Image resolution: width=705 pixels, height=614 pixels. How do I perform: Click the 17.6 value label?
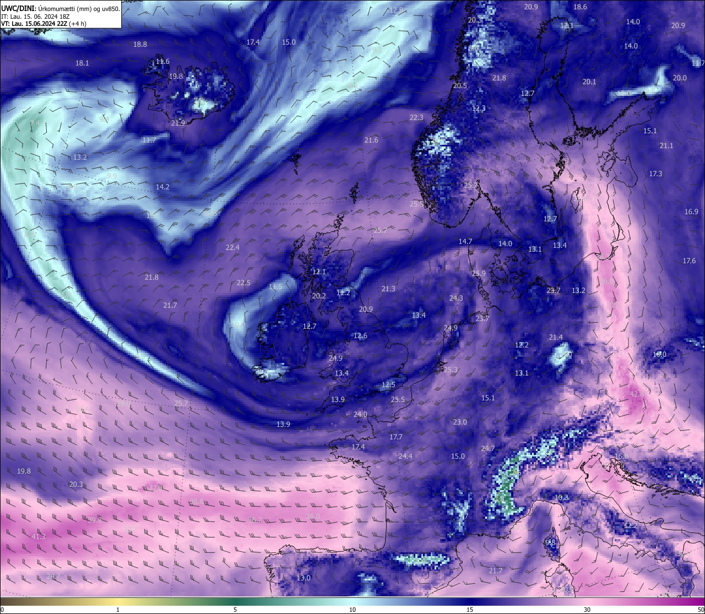point(689,260)
